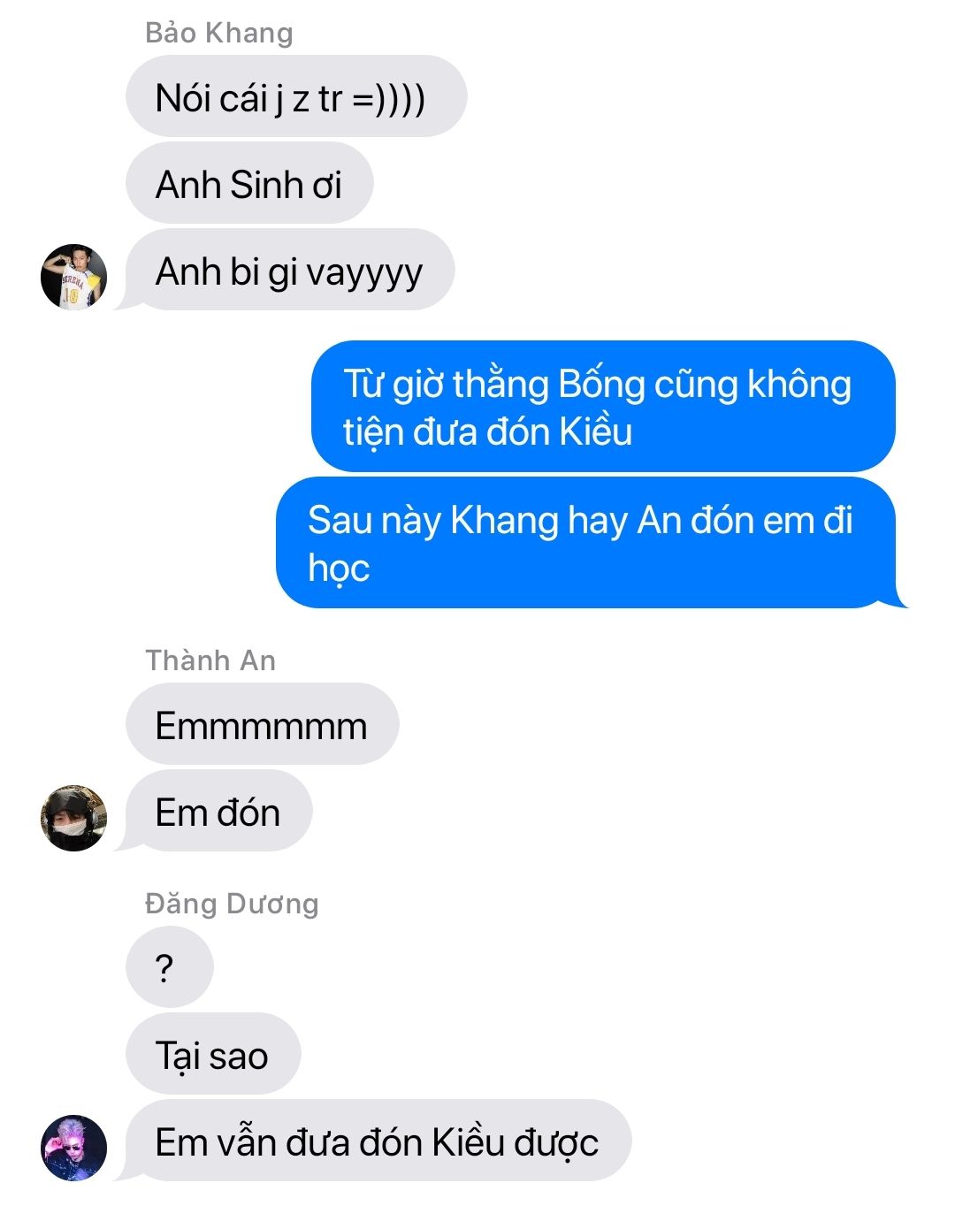The image size is (955, 1206).
Task: Tap the sender name Đăng Dương
Action: pos(232,904)
